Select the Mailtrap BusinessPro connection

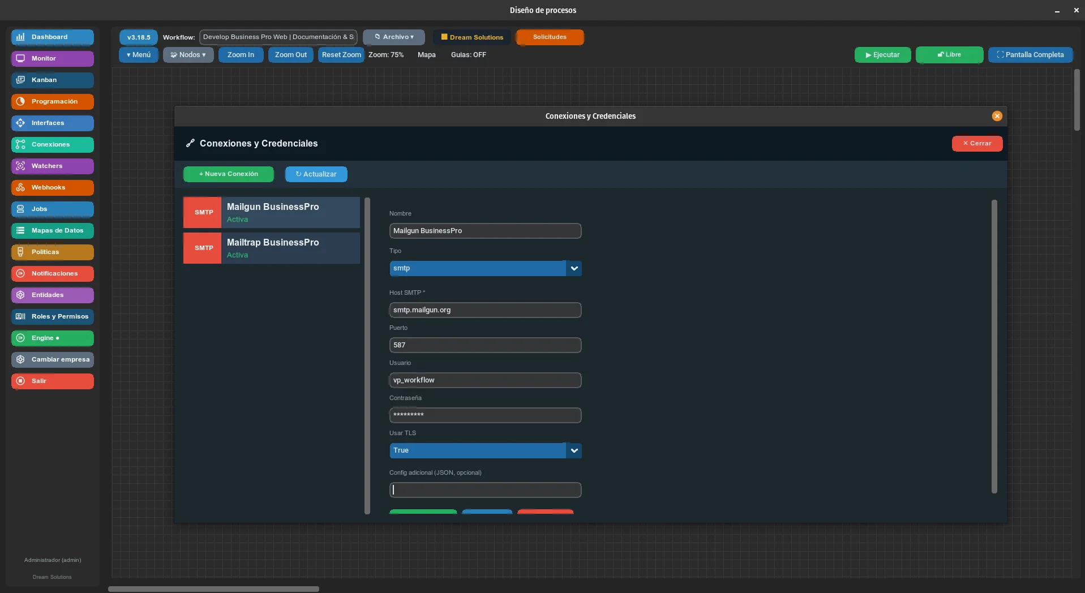(x=271, y=248)
